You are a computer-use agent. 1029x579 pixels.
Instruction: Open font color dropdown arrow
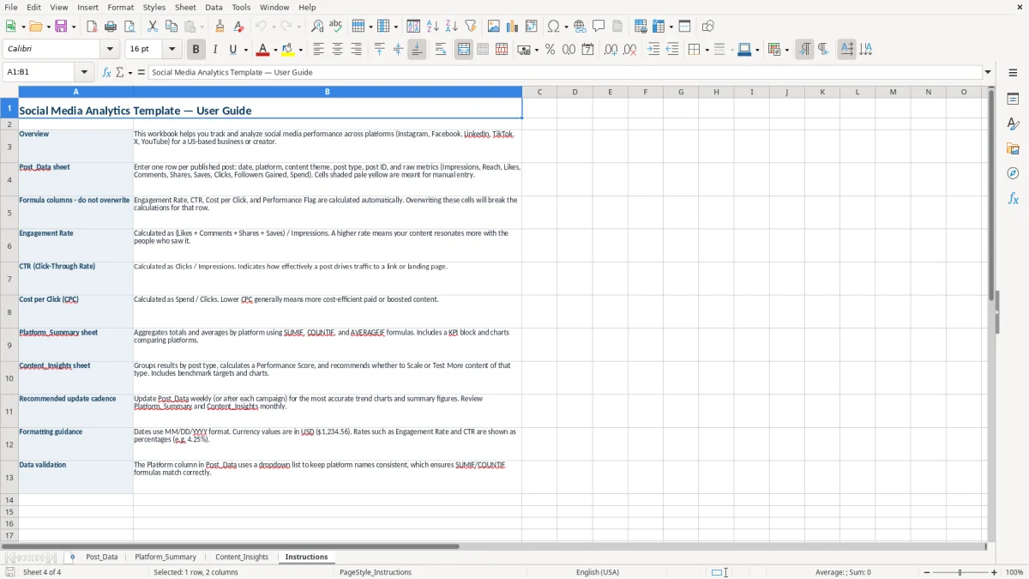point(275,50)
